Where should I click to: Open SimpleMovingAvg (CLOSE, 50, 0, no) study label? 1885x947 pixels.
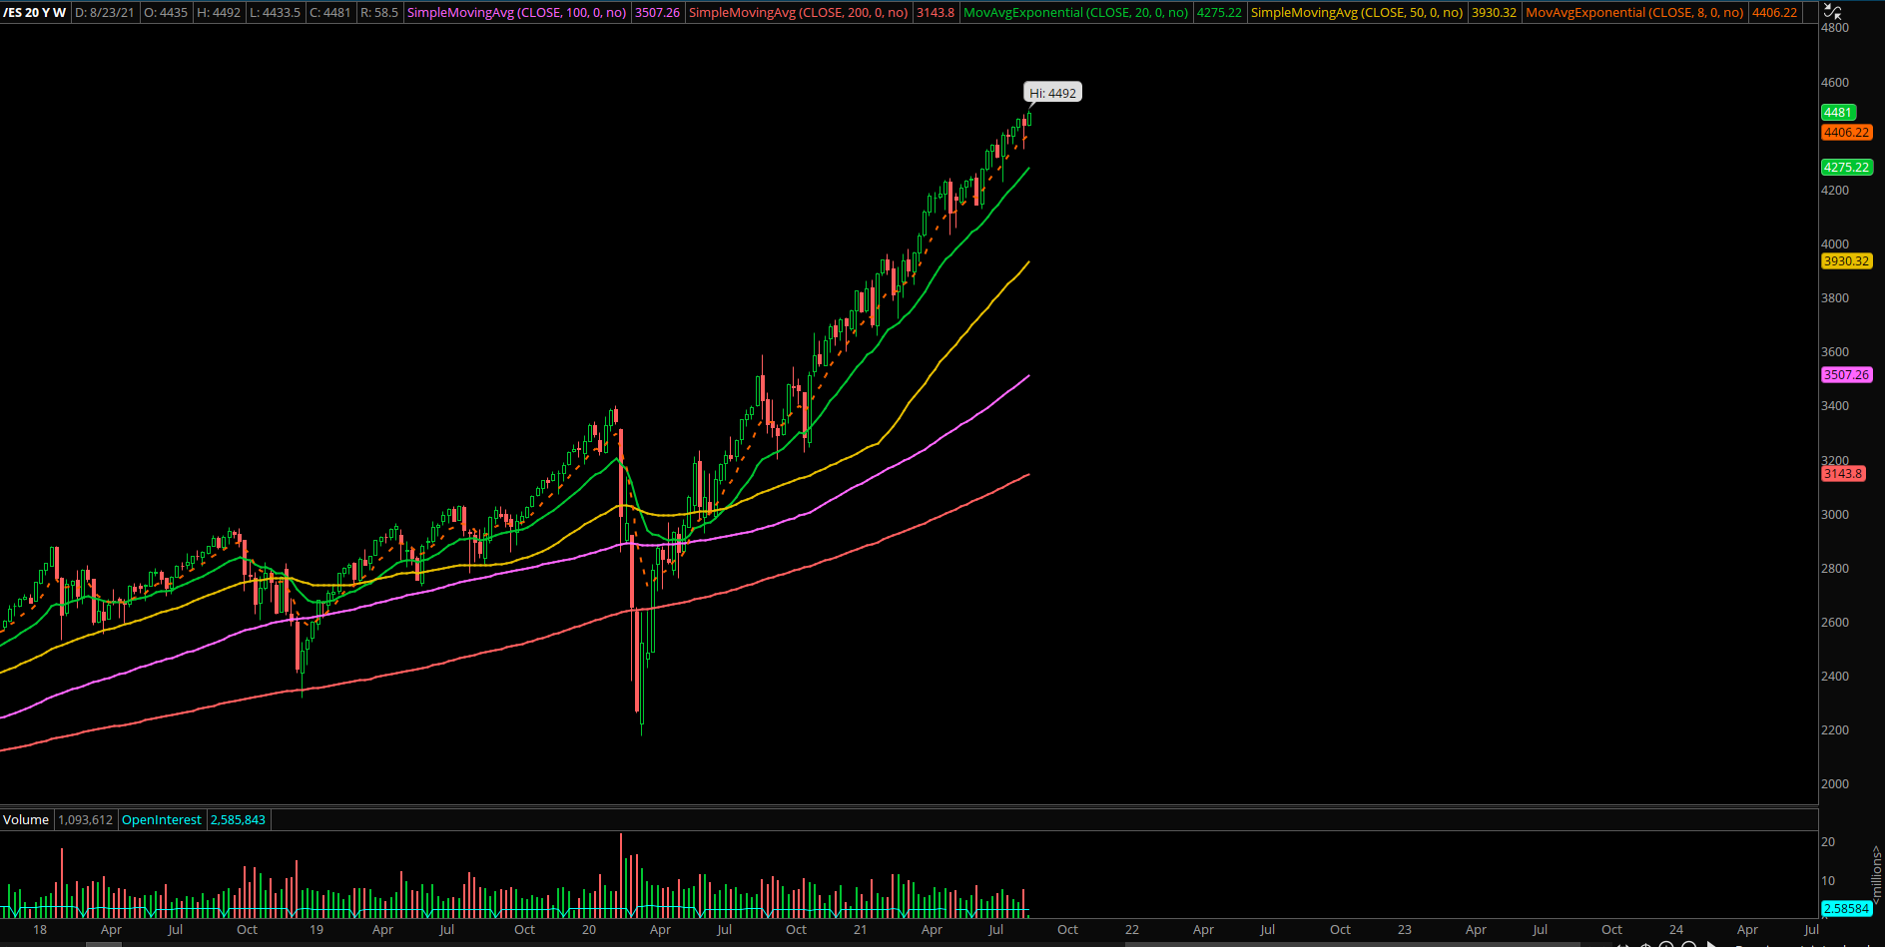(1357, 13)
